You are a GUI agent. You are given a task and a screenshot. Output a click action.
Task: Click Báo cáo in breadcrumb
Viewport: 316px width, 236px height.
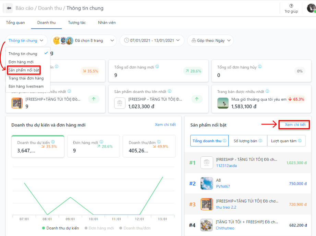(24, 8)
